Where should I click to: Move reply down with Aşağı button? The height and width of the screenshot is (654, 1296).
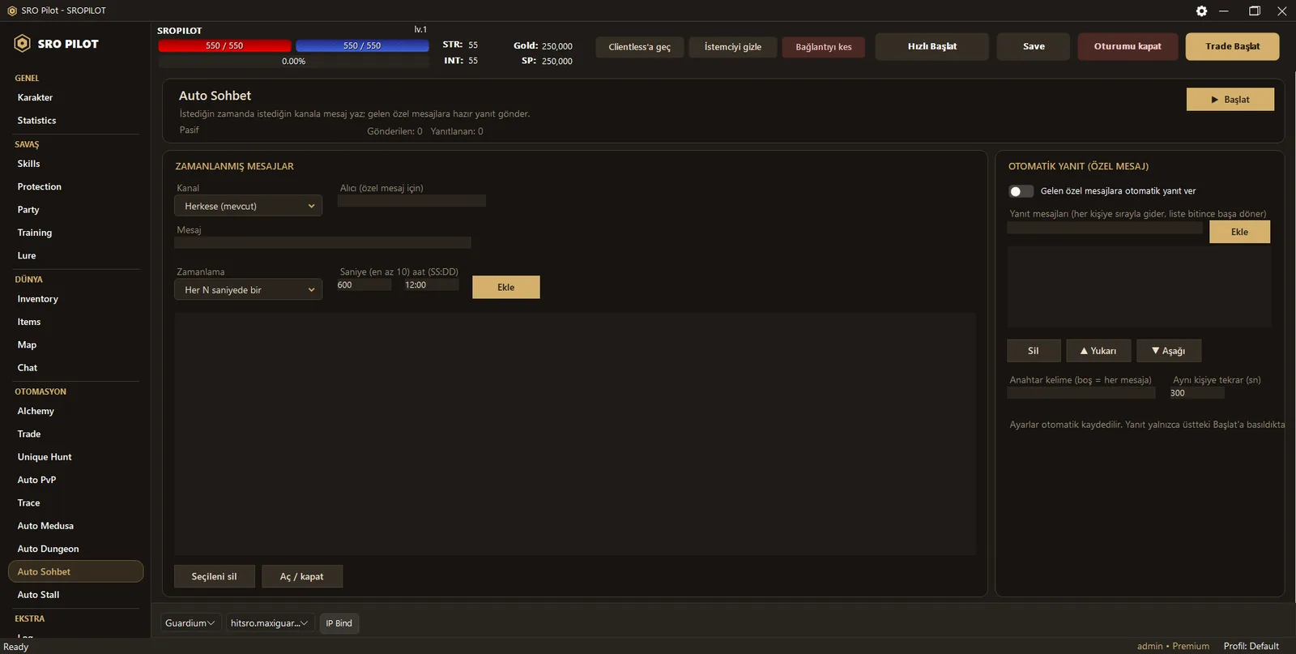point(1169,351)
